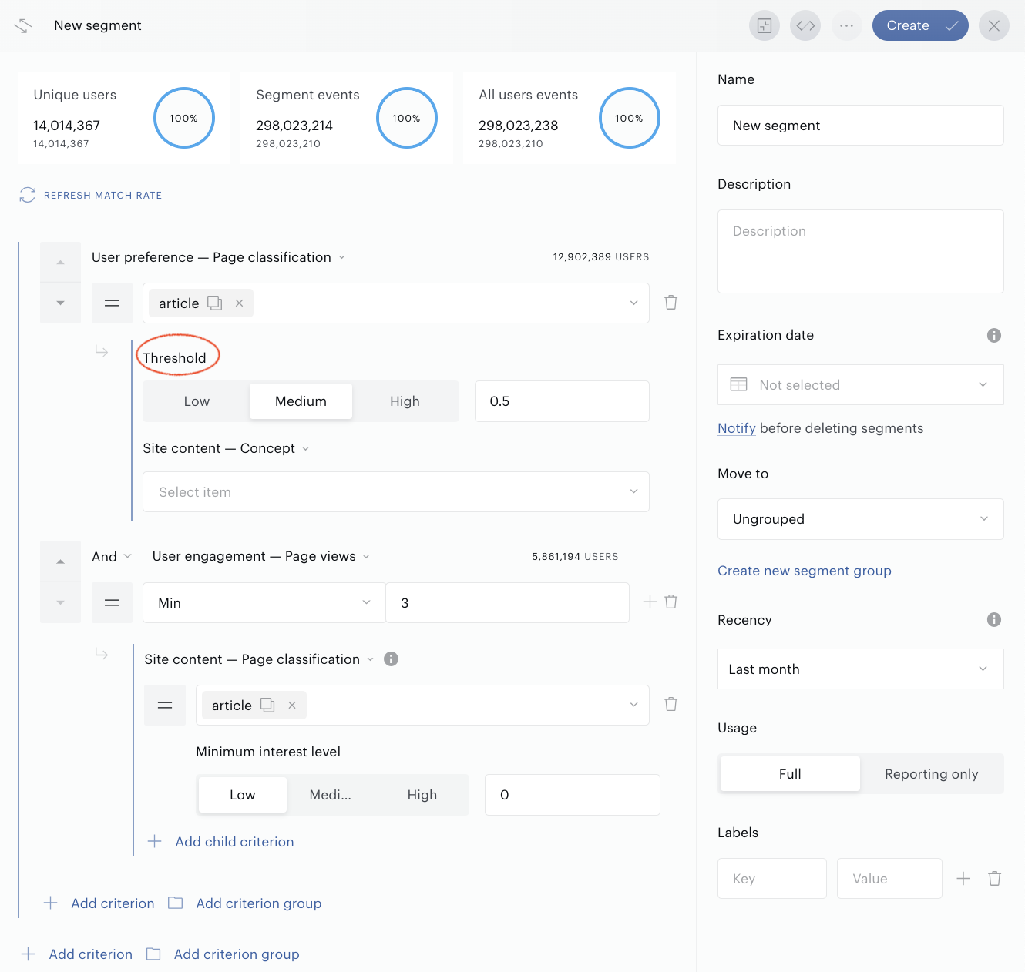Remove article tag from User preference field
1025x972 pixels.
[240, 303]
